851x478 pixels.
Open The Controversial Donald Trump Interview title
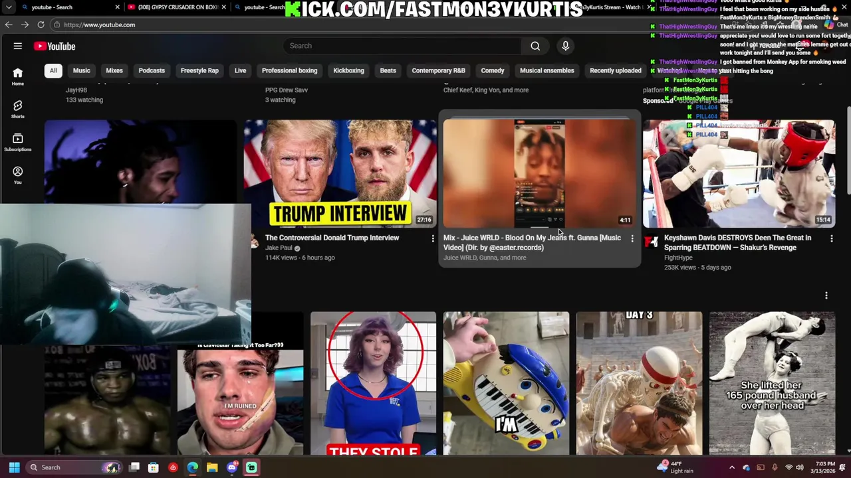pyautogui.click(x=332, y=238)
